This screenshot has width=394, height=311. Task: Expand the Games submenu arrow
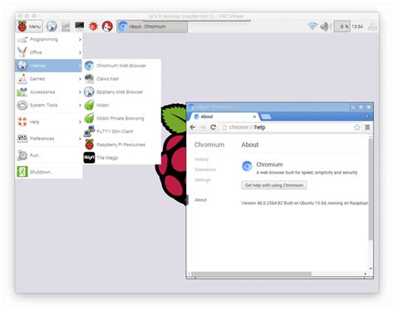(80, 79)
